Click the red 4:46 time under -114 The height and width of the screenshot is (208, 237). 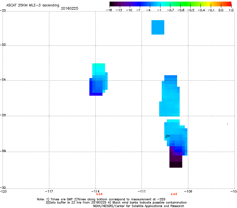pyautogui.click(x=99, y=194)
